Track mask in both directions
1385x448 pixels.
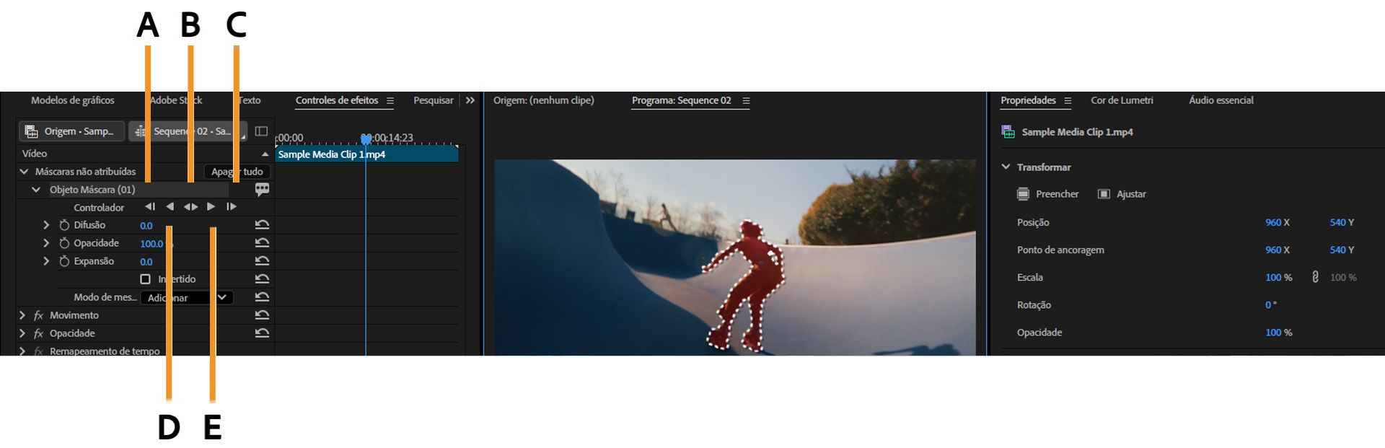(x=190, y=207)
